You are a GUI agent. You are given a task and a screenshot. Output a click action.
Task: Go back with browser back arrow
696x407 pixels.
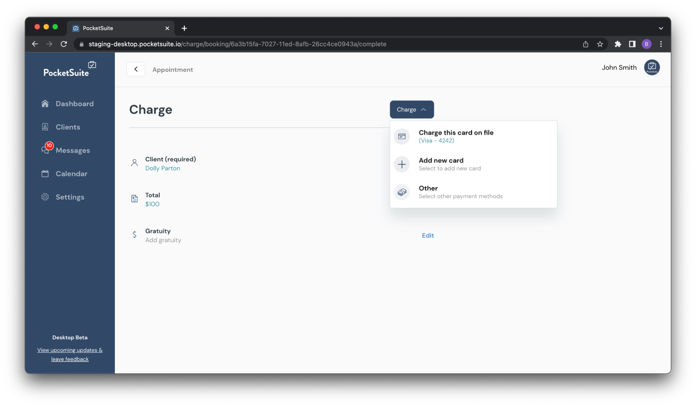(x=35, y=44)
